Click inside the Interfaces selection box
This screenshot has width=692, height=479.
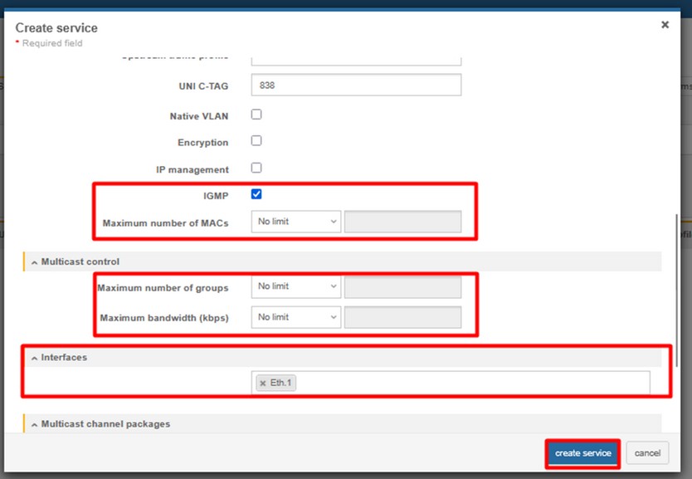473,383
